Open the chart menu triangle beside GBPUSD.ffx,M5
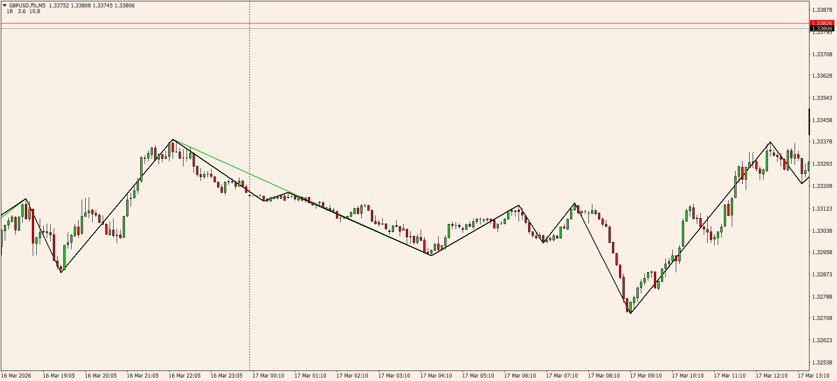837x381 pixels. [5, 5]
